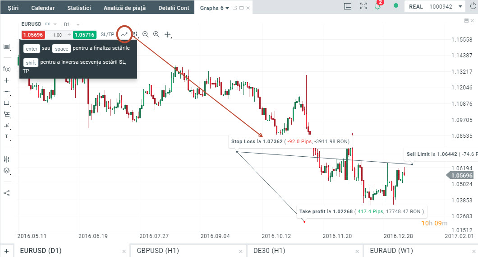This screenshot has width=478, height=257.
Task: Open the screen template icon in left sidebar
Action: [x=6, y=47]
